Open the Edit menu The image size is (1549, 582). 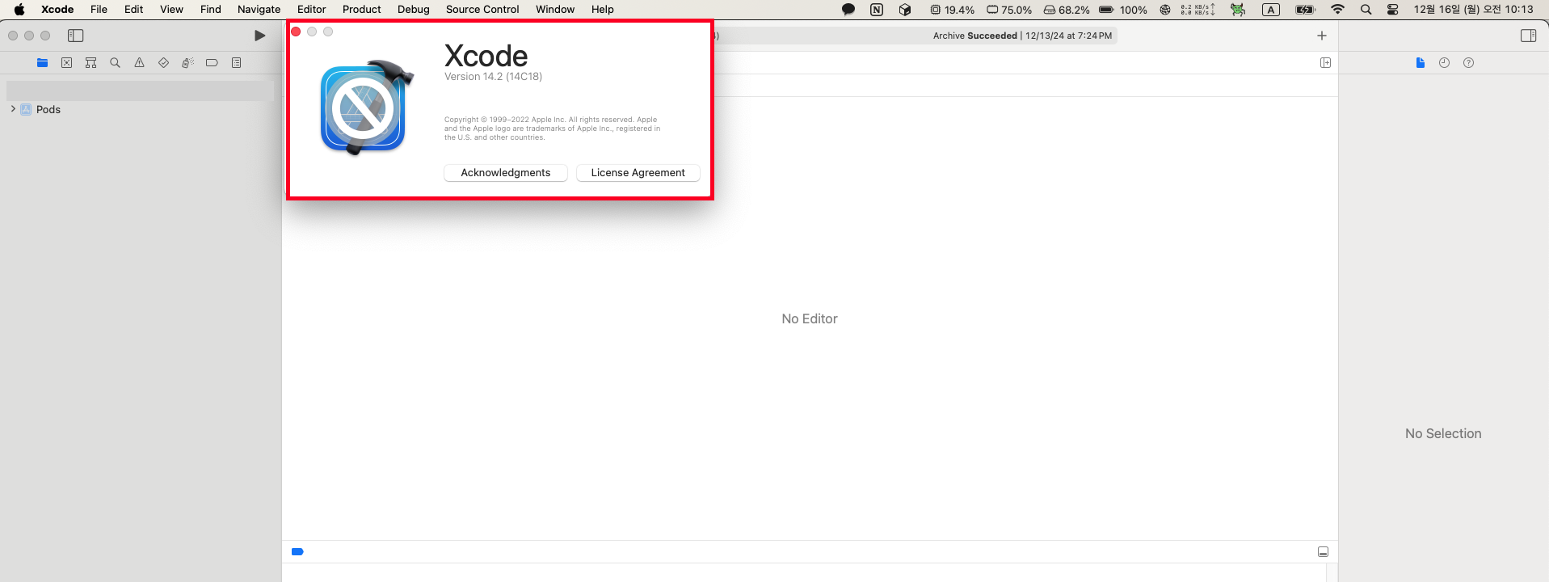point(134,10)
